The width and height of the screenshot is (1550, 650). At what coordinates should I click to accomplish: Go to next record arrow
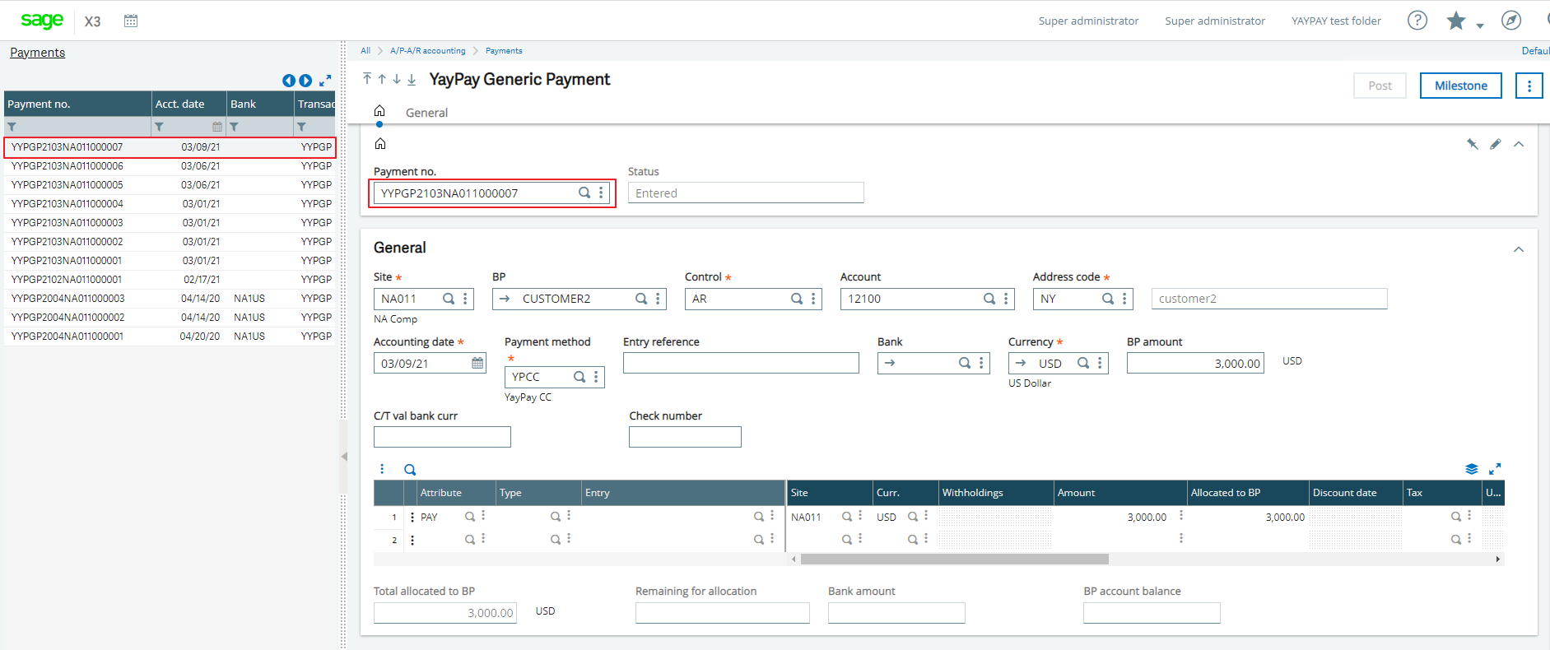[x=397, y=79]
